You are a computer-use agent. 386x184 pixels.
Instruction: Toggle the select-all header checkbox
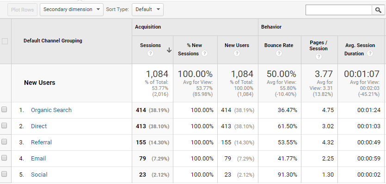(x=5, y=41)
